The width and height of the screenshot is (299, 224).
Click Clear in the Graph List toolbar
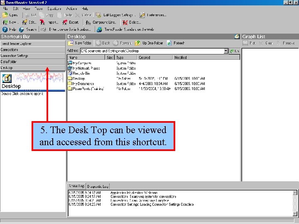[x=266, y=43]
